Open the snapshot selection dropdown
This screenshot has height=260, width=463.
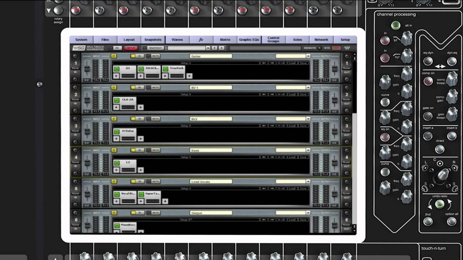point(208,48)
